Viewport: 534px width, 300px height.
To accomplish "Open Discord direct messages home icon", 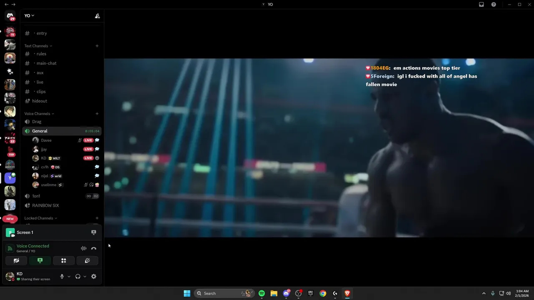I will (x=10, y=16).
